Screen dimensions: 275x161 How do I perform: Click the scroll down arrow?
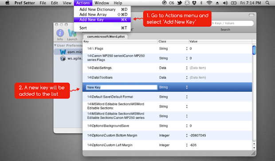(x=254, y=148)
